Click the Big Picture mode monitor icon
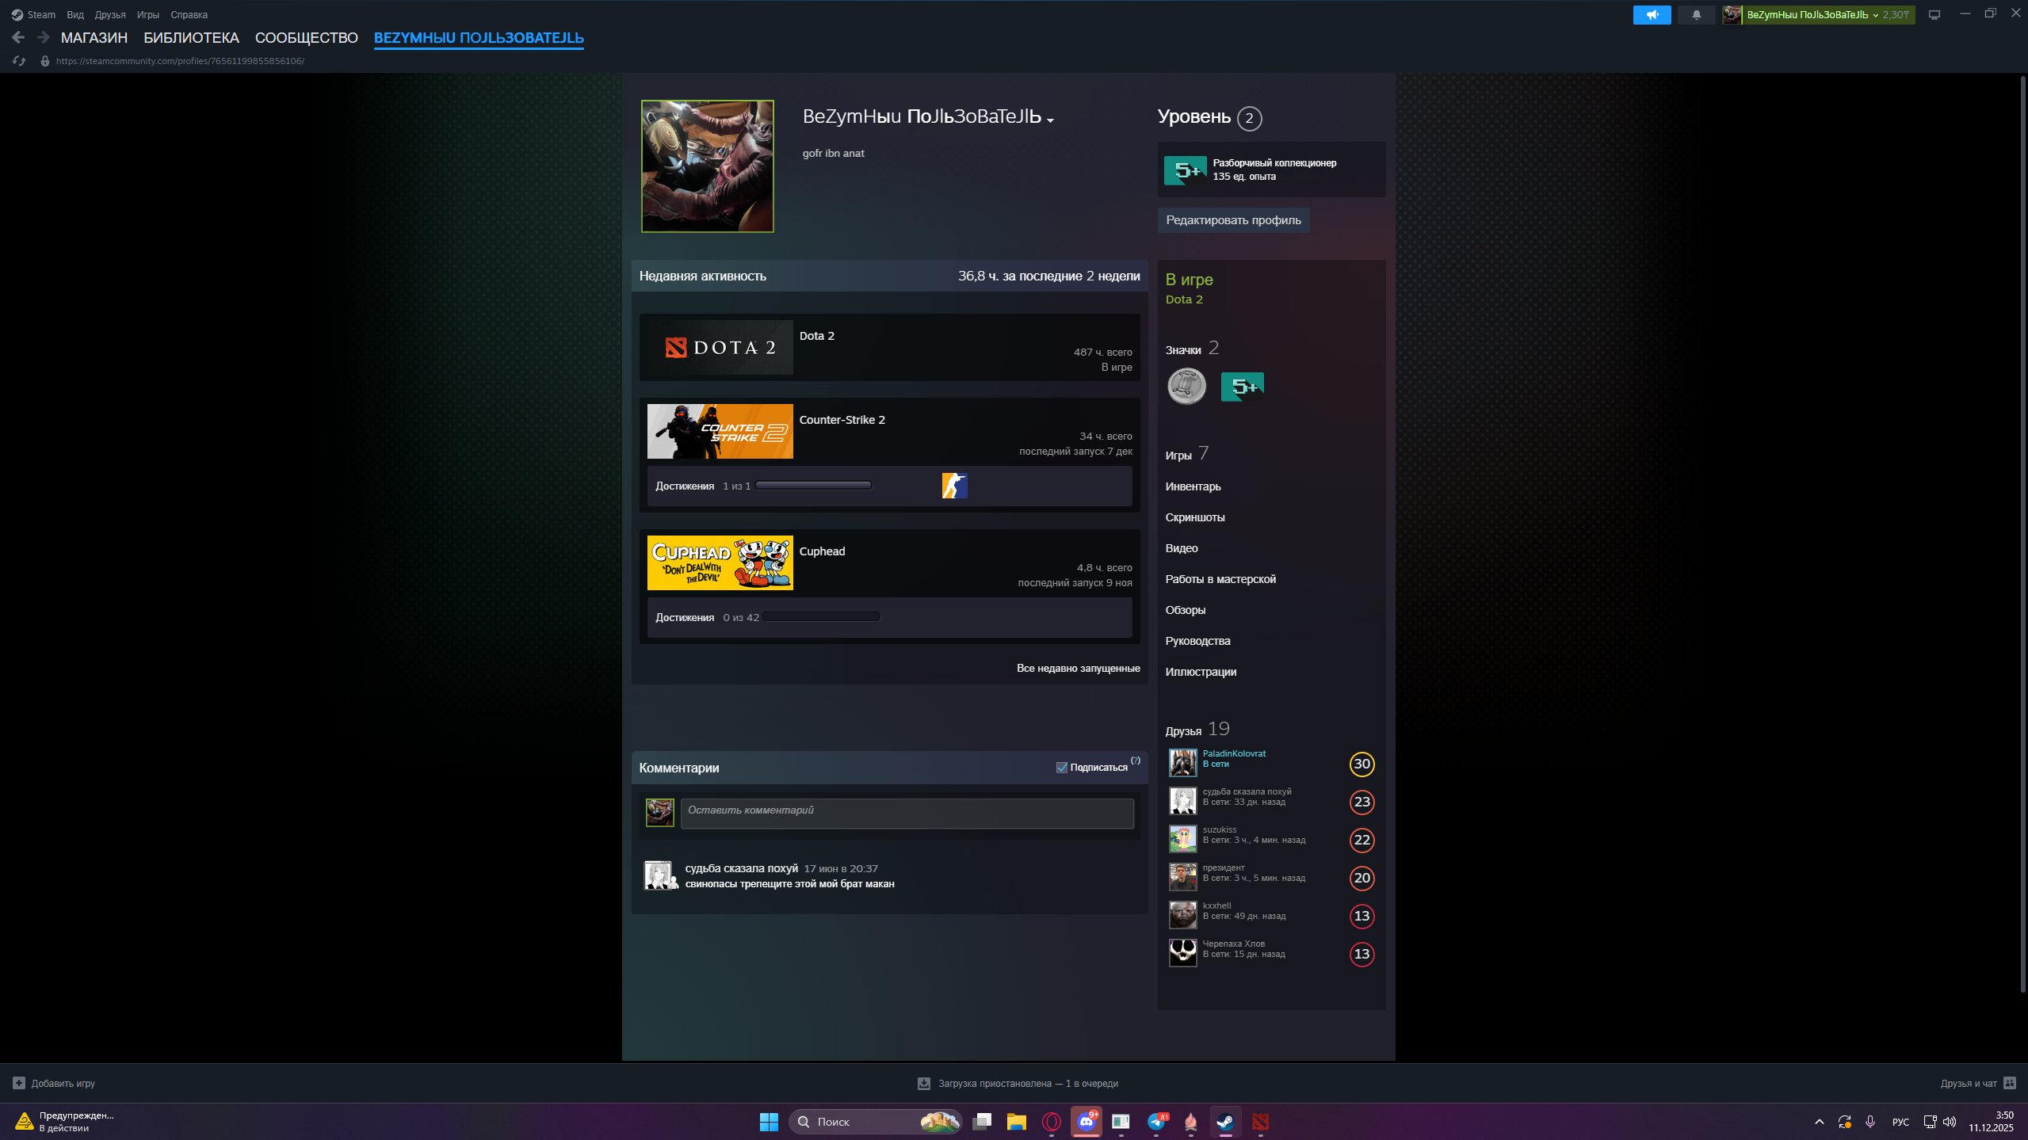 coord(1934,15)
